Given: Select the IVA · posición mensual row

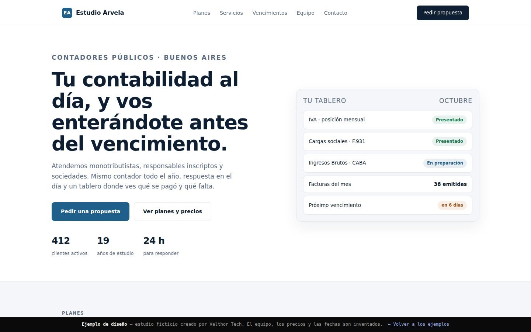Looking at the screenshot, I should tap(388, 120).
